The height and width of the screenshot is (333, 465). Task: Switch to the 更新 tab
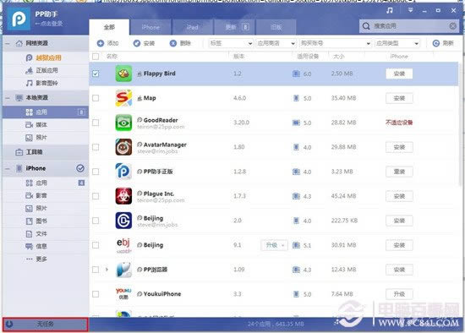234,27
